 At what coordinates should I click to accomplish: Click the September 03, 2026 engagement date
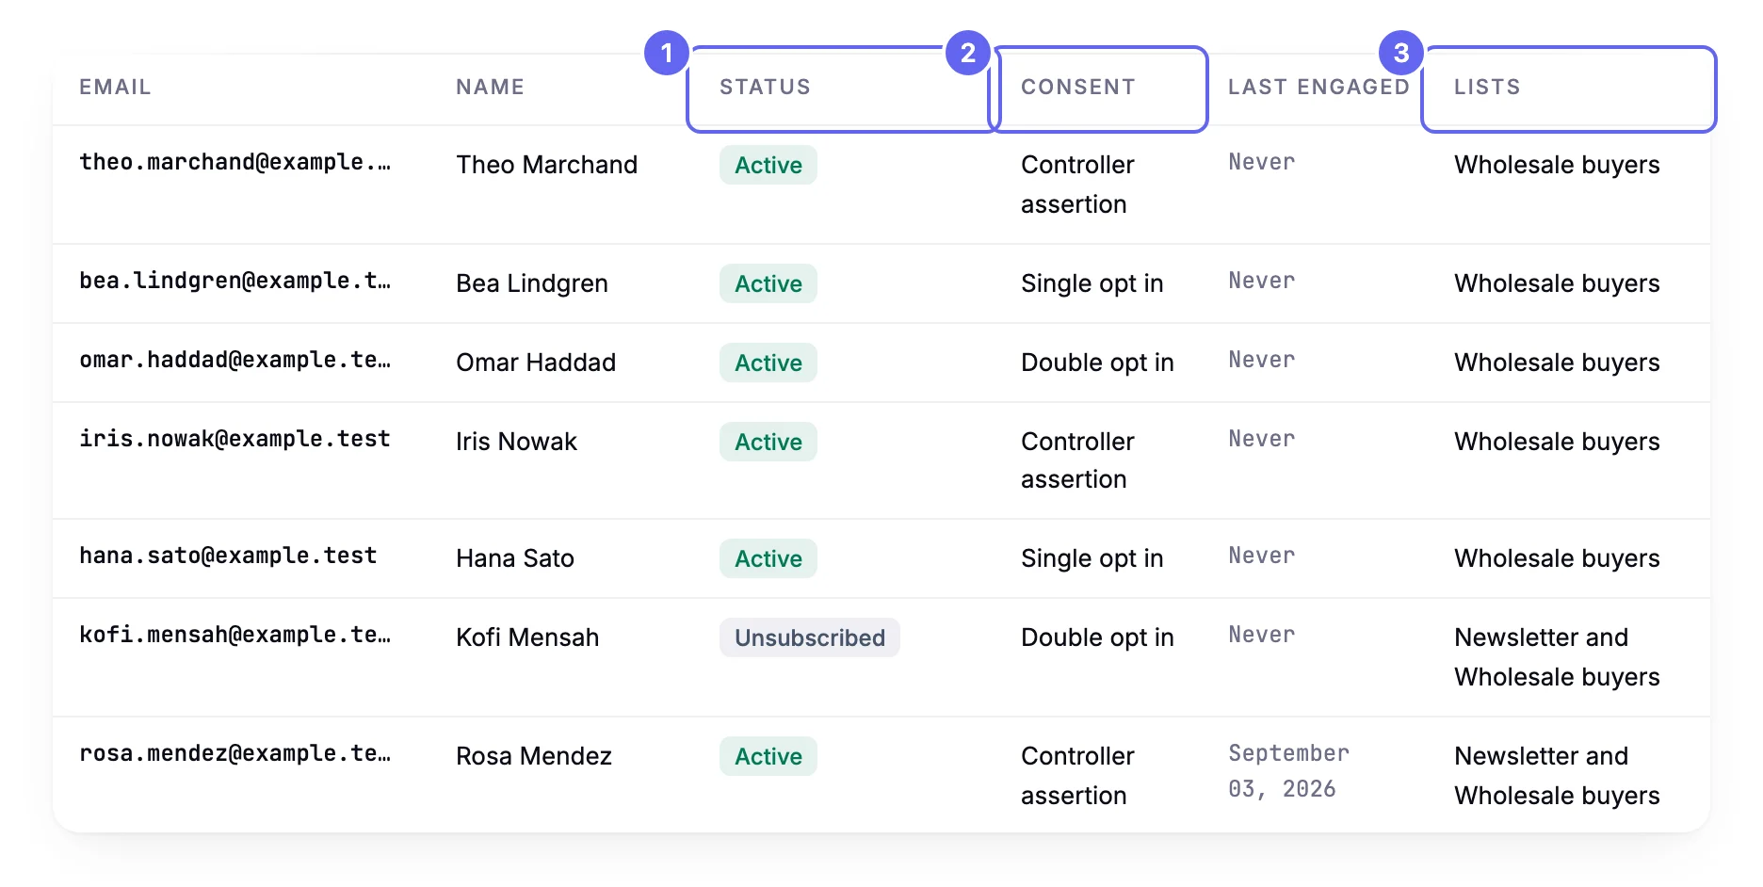(1288, 771)
